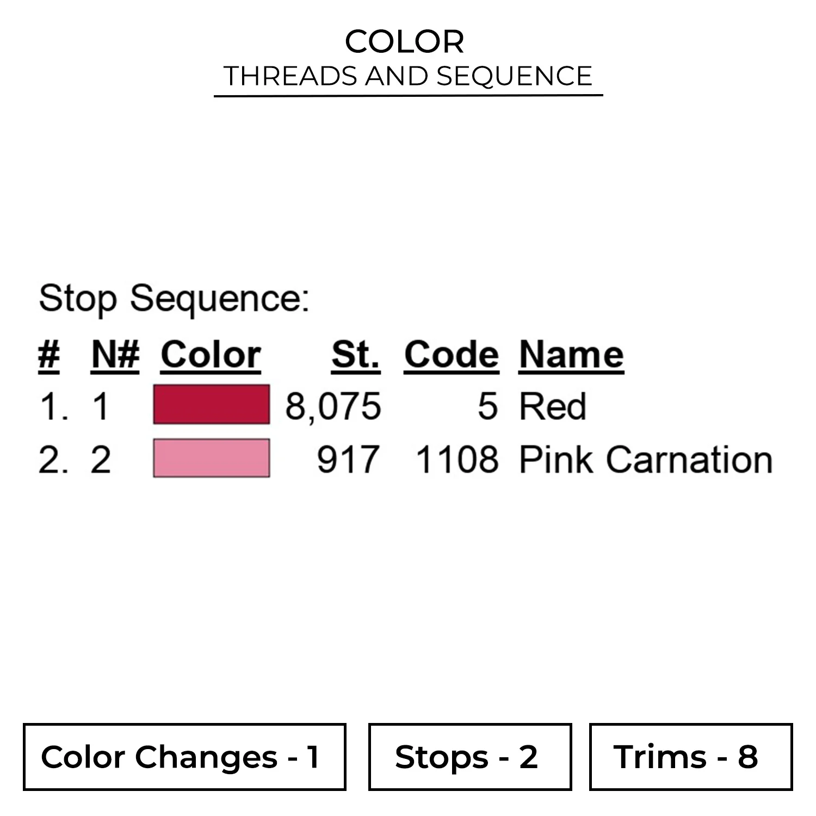Select the Red thread name
The height and width of the screenshot is (816, 816).
553,406
